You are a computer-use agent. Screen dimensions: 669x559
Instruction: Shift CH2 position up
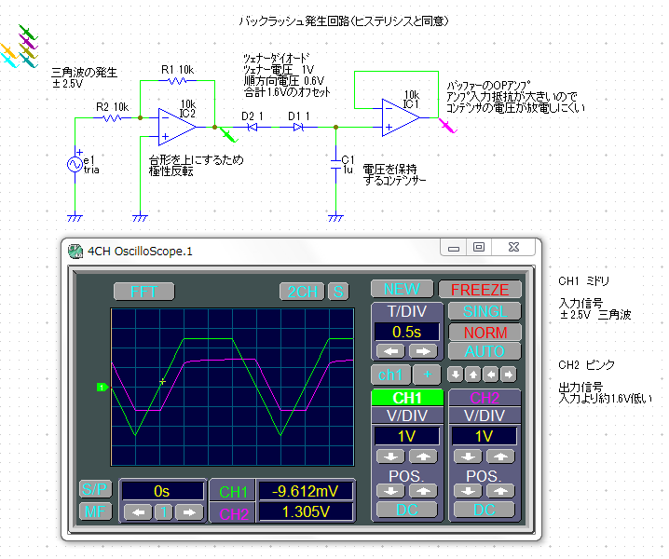(x=500, y=491)
